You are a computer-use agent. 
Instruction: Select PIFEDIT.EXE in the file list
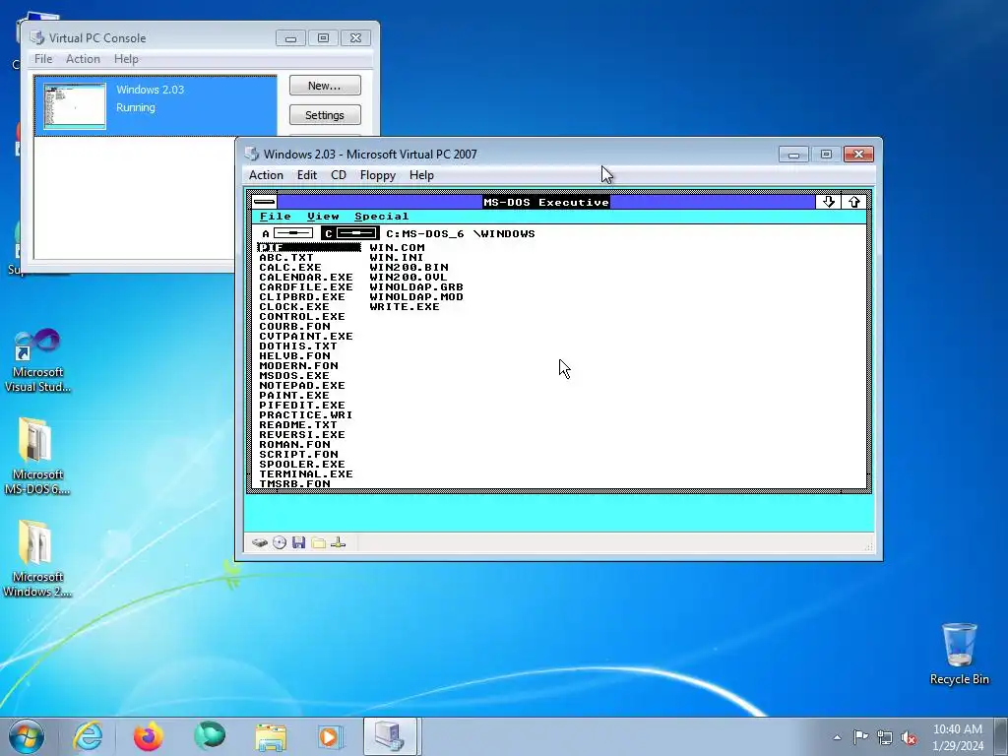pos(302,405)
